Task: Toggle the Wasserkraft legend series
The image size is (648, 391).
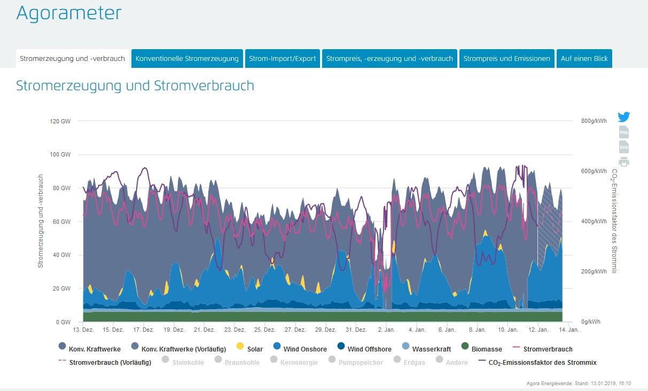Action: [426, 349]
